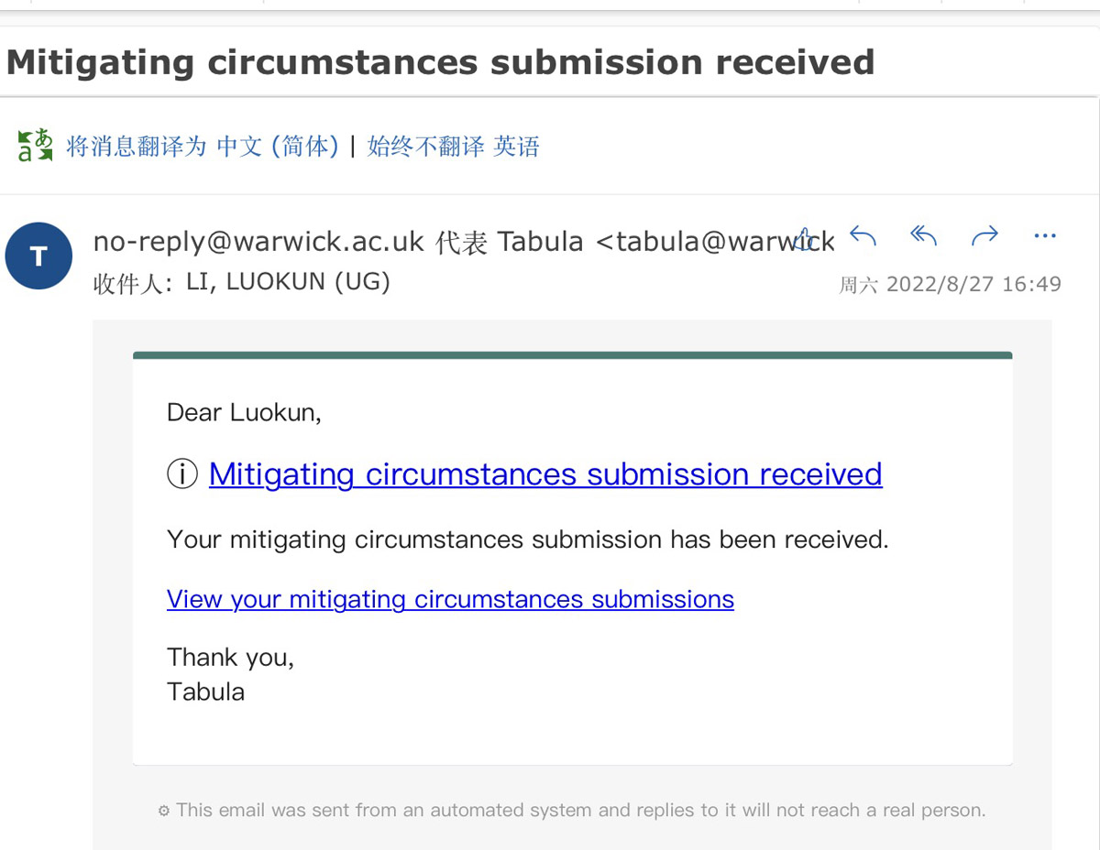Open the Mitigating circumstances submission received link
The width and height of the screenshot is (1100, 850).
click(x=545, y=474)
